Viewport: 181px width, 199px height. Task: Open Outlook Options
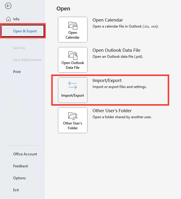click(x=19, y=178)
